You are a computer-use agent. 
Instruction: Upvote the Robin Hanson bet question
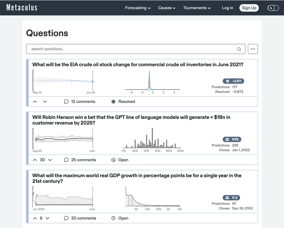(x=35, y=160)
